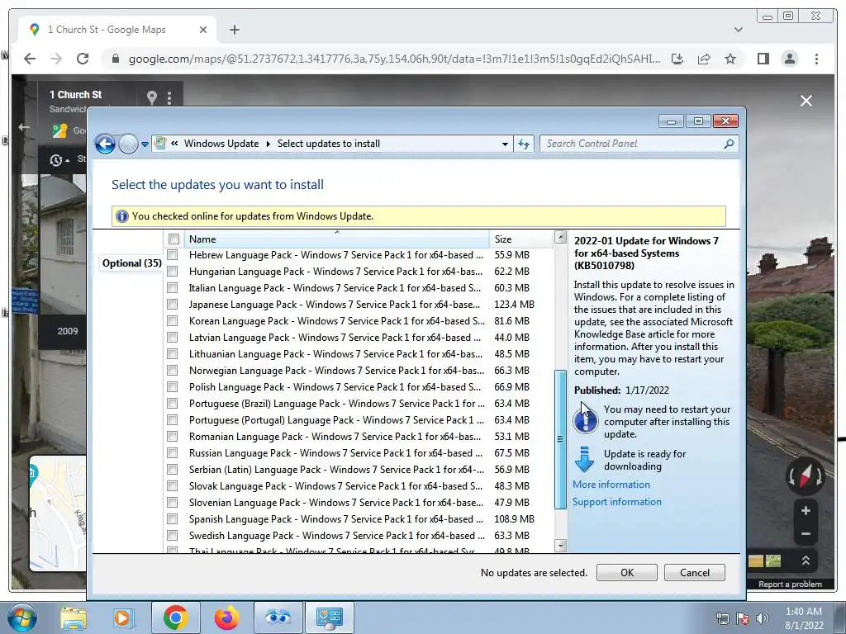Open Firefox from the taskbar
The width and height of the screenshot is (846, 634).
[226, 617]
